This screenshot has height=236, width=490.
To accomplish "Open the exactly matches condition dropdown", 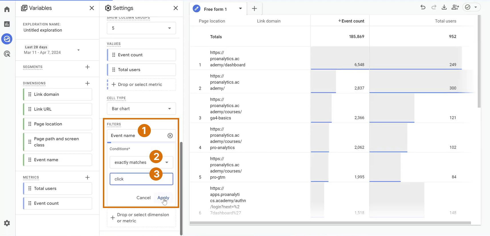I will coord(141,162).
